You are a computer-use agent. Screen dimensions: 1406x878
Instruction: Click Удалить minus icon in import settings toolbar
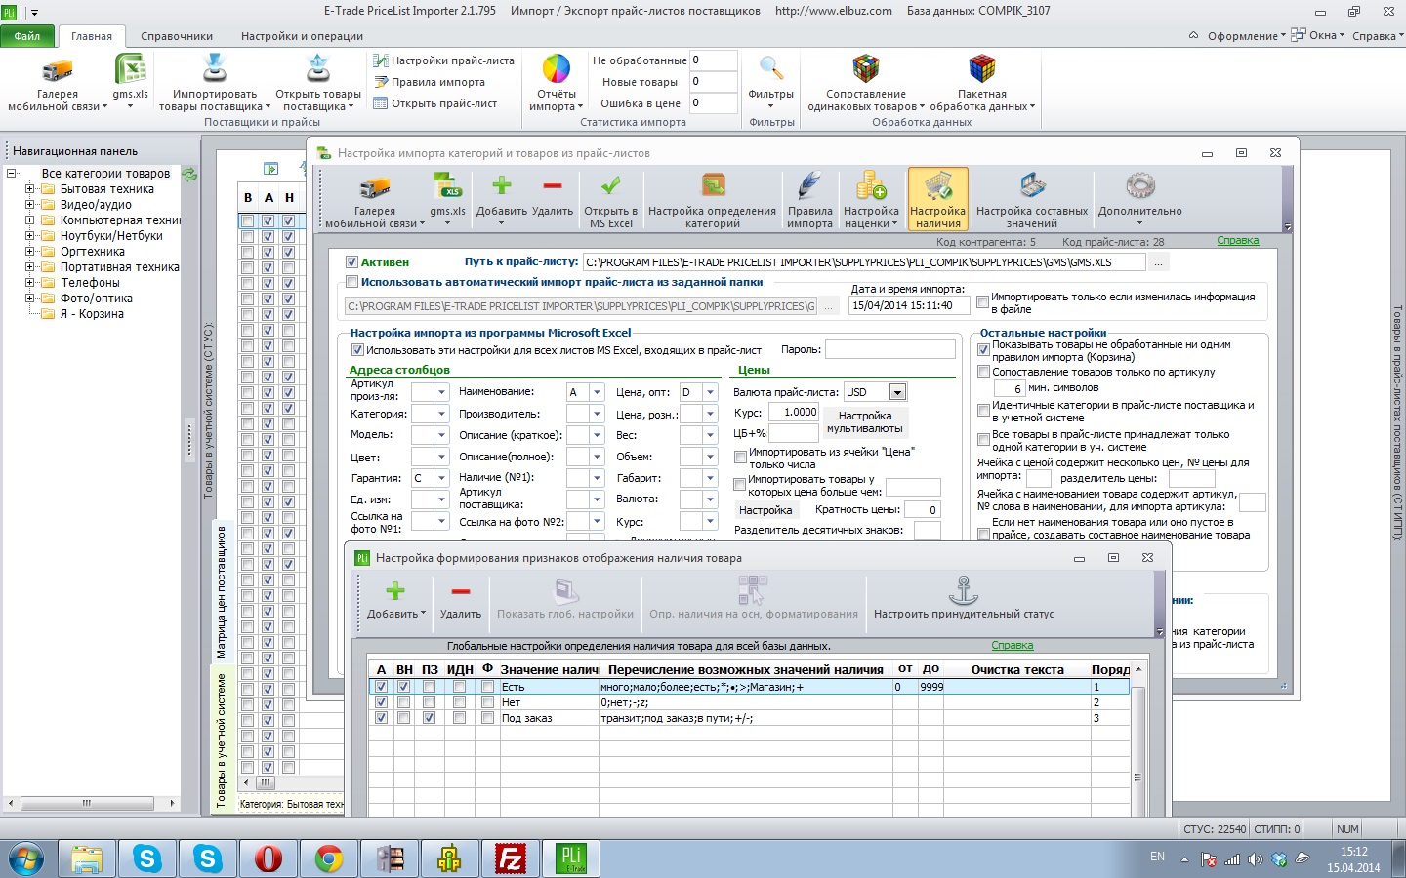coord(553,197)
